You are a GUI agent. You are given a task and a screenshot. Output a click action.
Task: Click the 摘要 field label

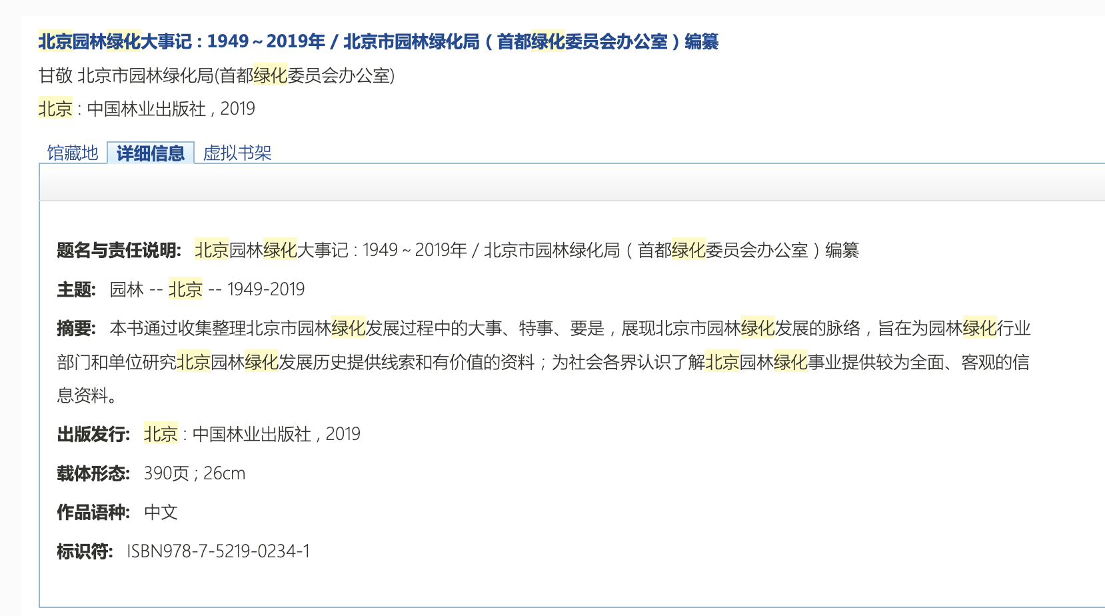77,329
